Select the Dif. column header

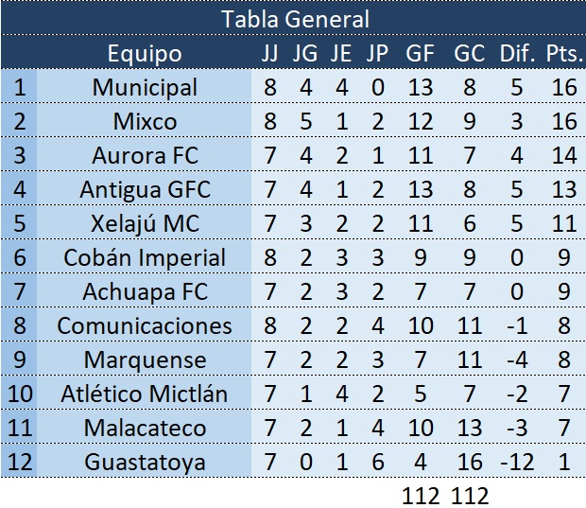517,54
